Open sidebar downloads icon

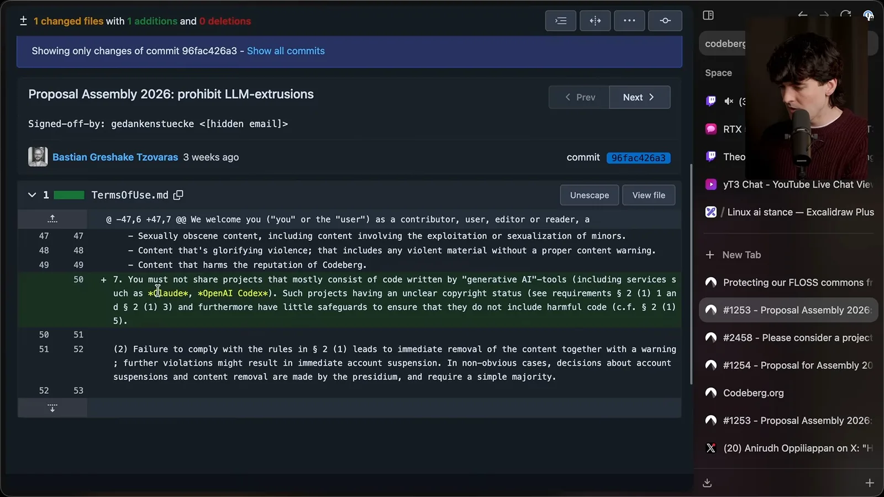coord(707,483)
